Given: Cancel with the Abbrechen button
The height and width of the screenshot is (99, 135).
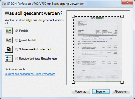Looking at the screenshot, I should pos(121,92).
